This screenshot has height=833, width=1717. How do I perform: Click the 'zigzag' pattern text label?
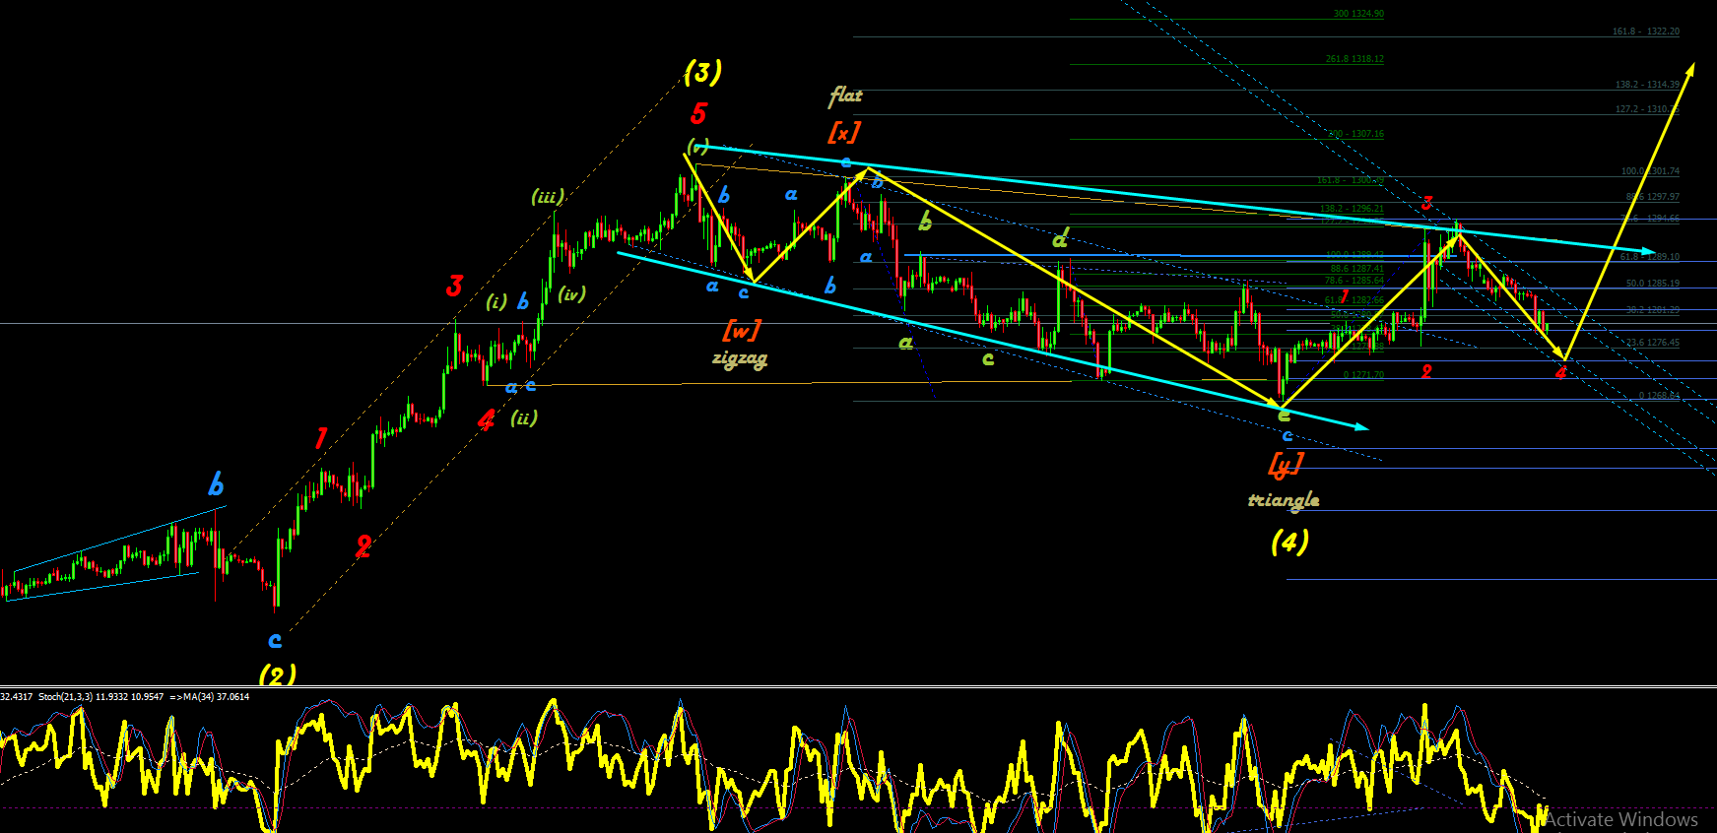(x=740, y=359)
